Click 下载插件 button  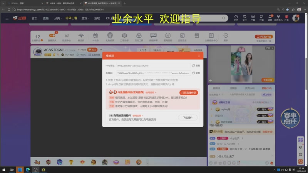click(x=187, y=118)
